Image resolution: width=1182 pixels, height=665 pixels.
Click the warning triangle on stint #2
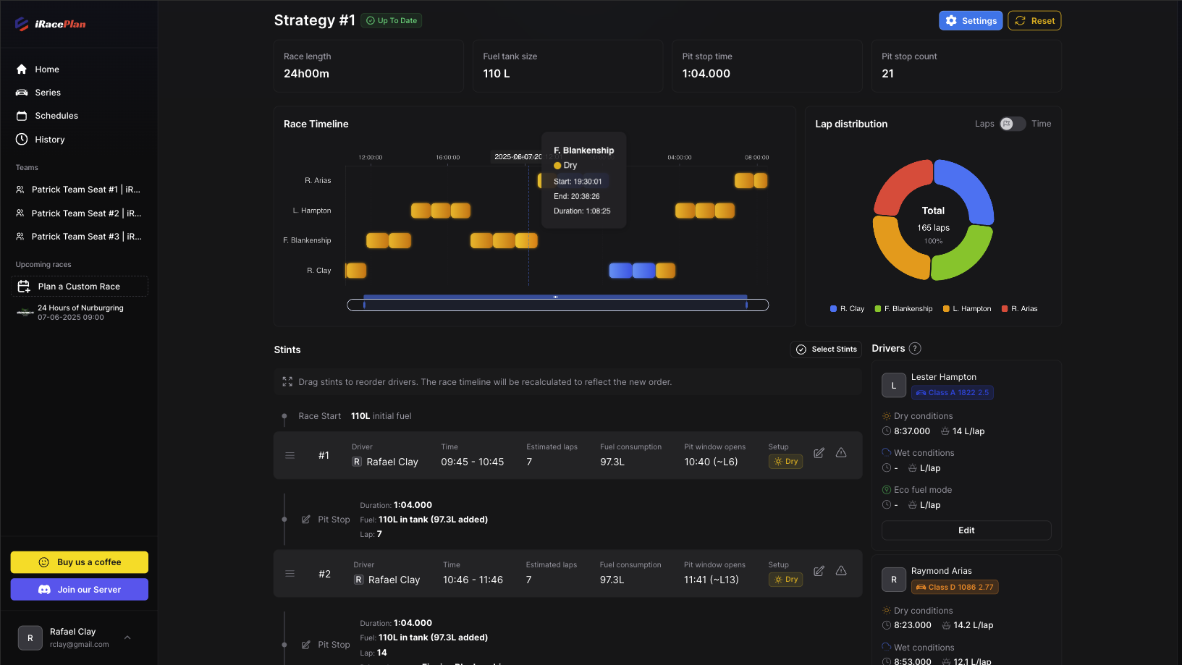(841, 571)
